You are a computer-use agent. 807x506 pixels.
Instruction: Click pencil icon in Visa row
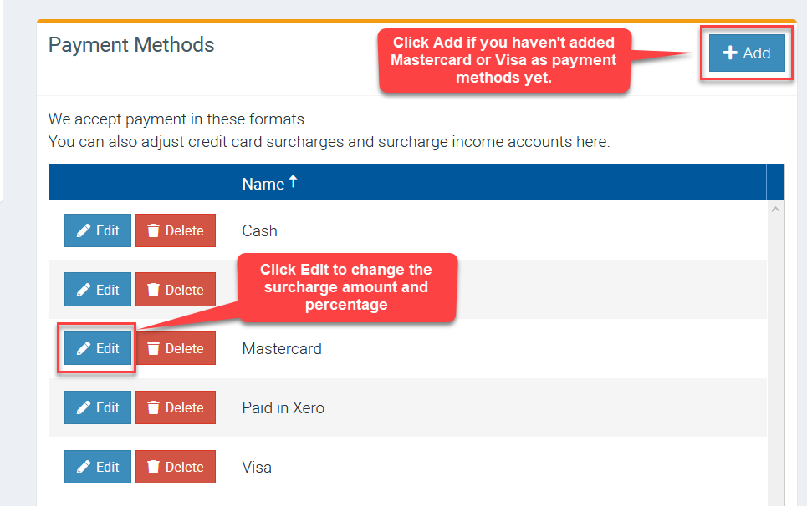point(84,468)
